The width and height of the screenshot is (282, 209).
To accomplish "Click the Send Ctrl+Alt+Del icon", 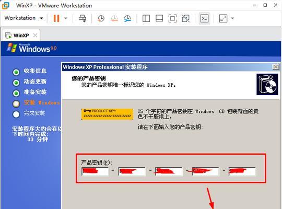I will coord(83,18).
